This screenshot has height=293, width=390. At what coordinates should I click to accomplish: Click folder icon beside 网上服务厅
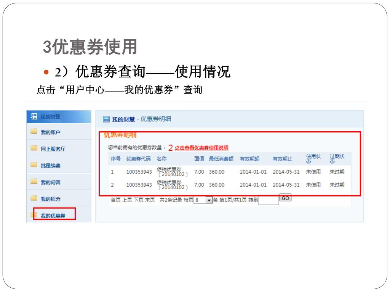pos(34,148)
